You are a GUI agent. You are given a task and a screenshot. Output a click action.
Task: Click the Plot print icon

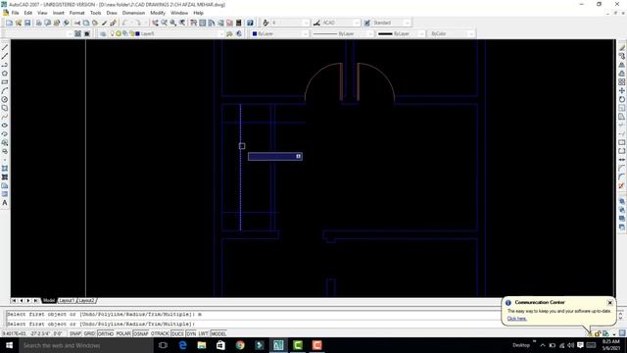pos(39,23)
